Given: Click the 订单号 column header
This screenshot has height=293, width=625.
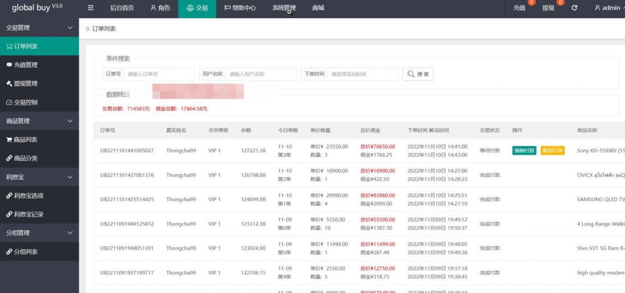Looking at the screenshot, I should coord(107,130).
